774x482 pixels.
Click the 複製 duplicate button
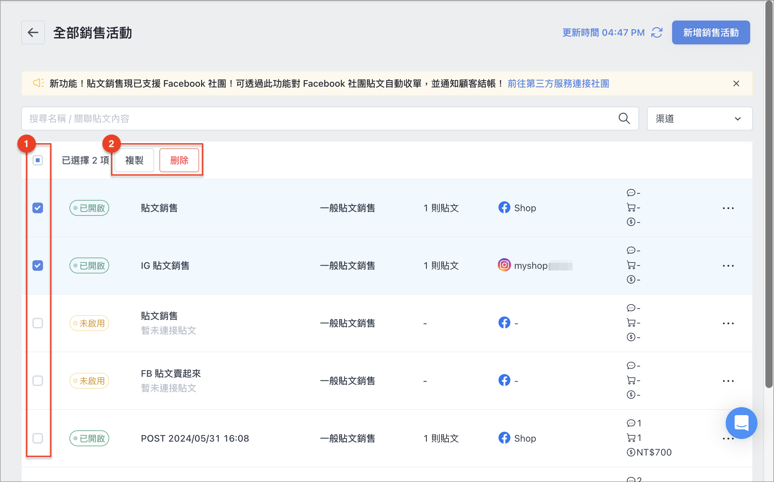pos(134,160)
